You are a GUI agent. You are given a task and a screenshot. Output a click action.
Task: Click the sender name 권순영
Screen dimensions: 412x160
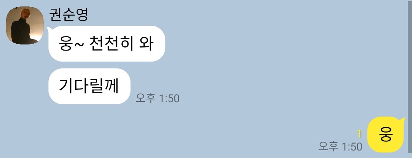[x=68, y=15]
